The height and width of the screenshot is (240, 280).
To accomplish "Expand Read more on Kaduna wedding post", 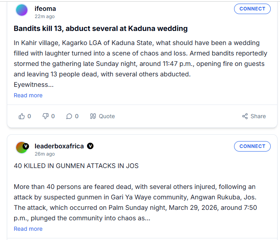I will tap(28, 95).
